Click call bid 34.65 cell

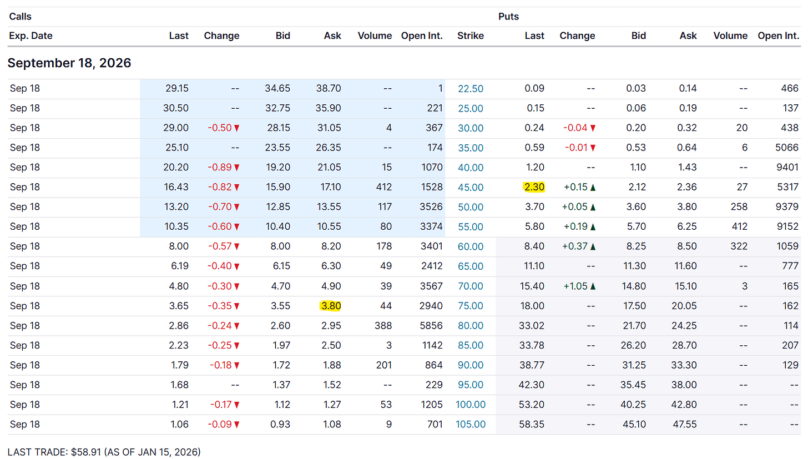click(279, 88)
